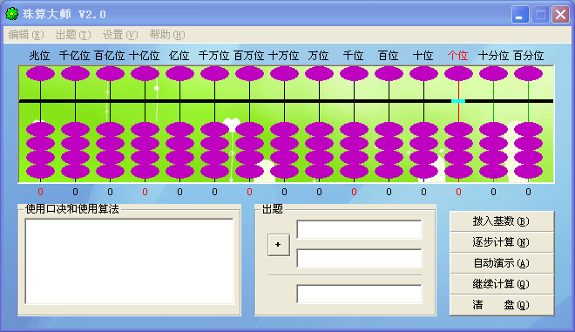Image resolution: width=575 pixels, height=332 pixels.
Task: Click the top lower bead on 百位 rod
Action: [x=389, y=129]
